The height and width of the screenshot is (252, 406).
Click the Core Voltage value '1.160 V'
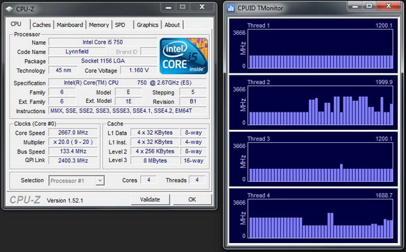coord(139,70)
